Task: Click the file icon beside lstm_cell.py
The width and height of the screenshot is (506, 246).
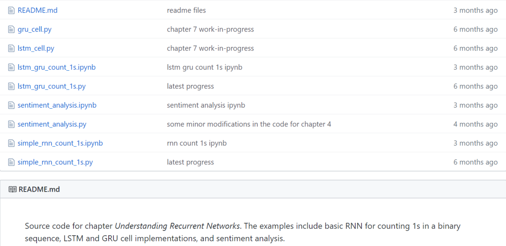Action: point(11,48)
